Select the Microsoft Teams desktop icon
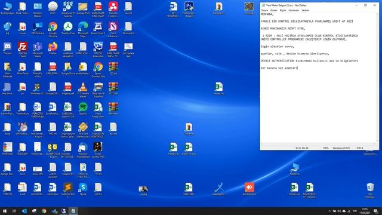 click(x=38, y=50)
